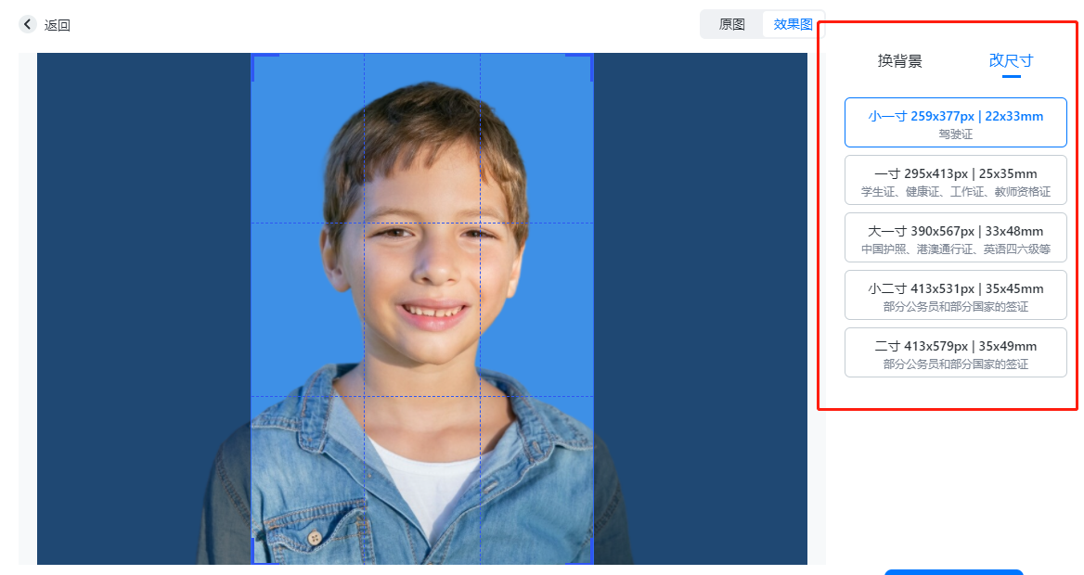The height and width of the screenshot is (575, 1084).
Task: Click the blue underline beneath 改尺寸
Action: click(1011, 77)
